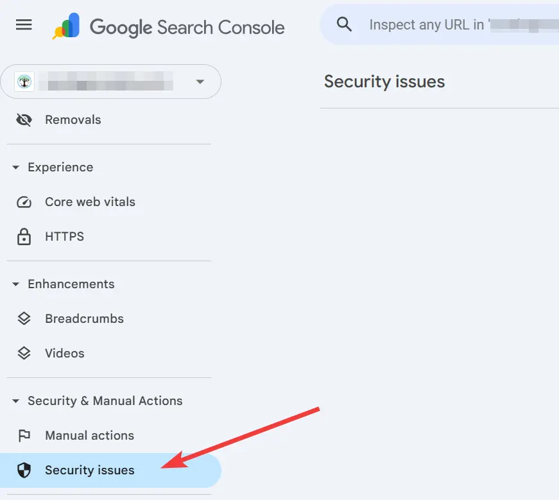The height and width of the screenshot is (500, 559).
Task: Click the Breadcrumbs layers icon
Action: 24,318
